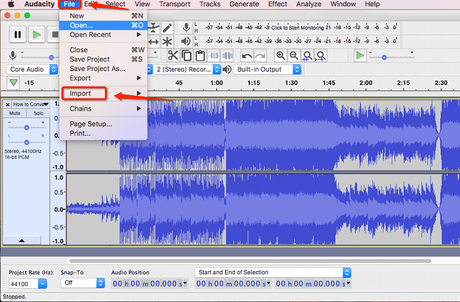
Task: Open the Analyze menu
Action: coord(309,4)
